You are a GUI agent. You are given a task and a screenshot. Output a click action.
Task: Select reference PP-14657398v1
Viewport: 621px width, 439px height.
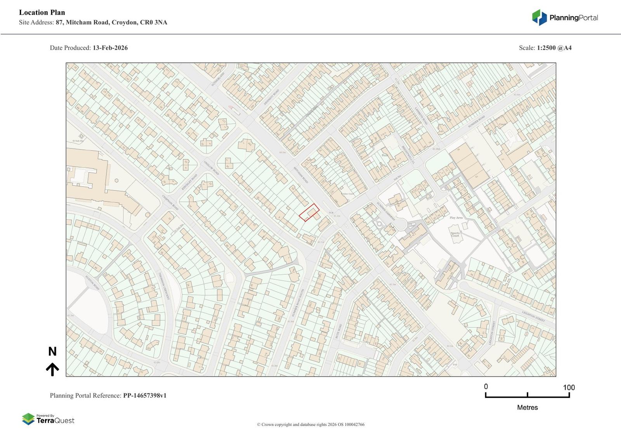click(x=145, y=396)
